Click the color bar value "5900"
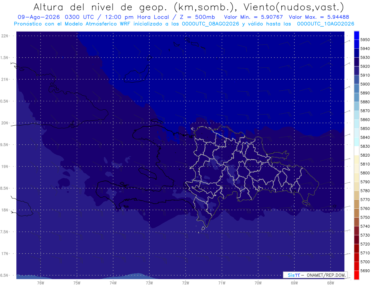The image size is (371, 287). 365,84
